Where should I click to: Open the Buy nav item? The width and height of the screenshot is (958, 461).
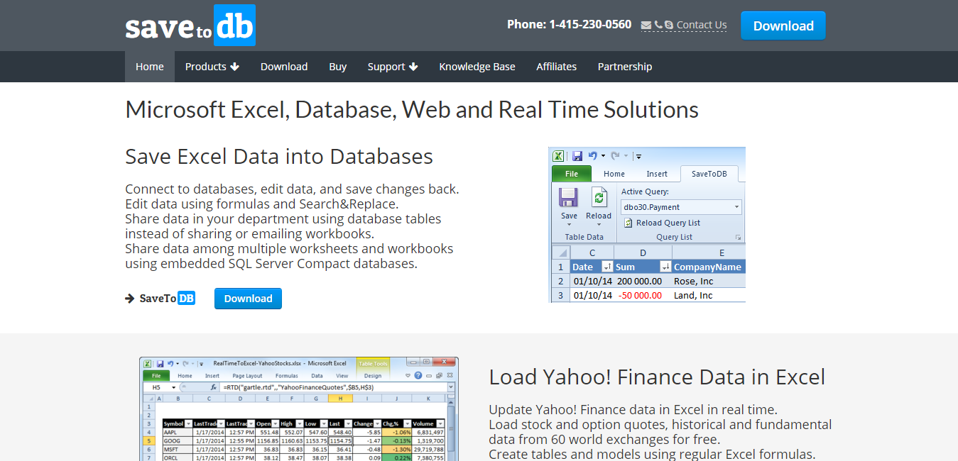(338, 67)
